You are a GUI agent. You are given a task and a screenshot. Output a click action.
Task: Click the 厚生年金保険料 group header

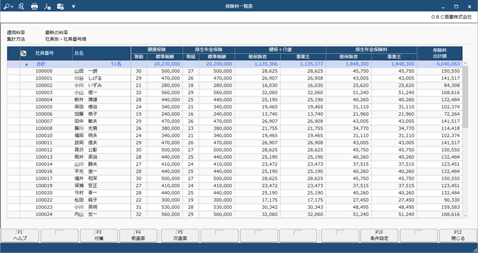pyautogui.click(x=371, y=50)
